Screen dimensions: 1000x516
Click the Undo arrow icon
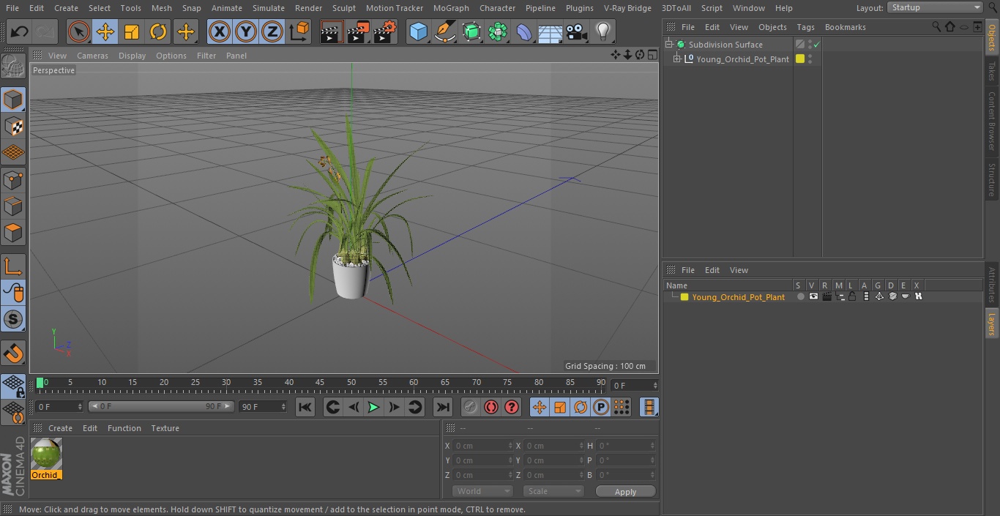[x=19, y=31]
